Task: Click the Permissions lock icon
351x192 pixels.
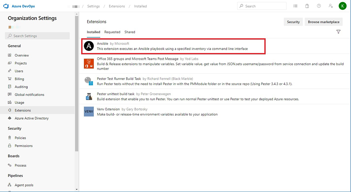Action: pyautogui.click(x=9, y=145)
